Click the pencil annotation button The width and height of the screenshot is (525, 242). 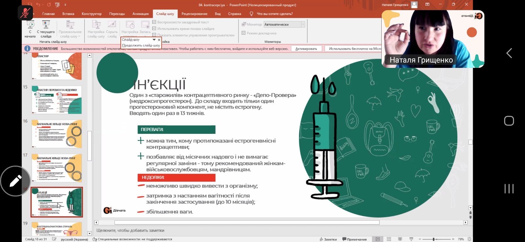click(15, 181)
